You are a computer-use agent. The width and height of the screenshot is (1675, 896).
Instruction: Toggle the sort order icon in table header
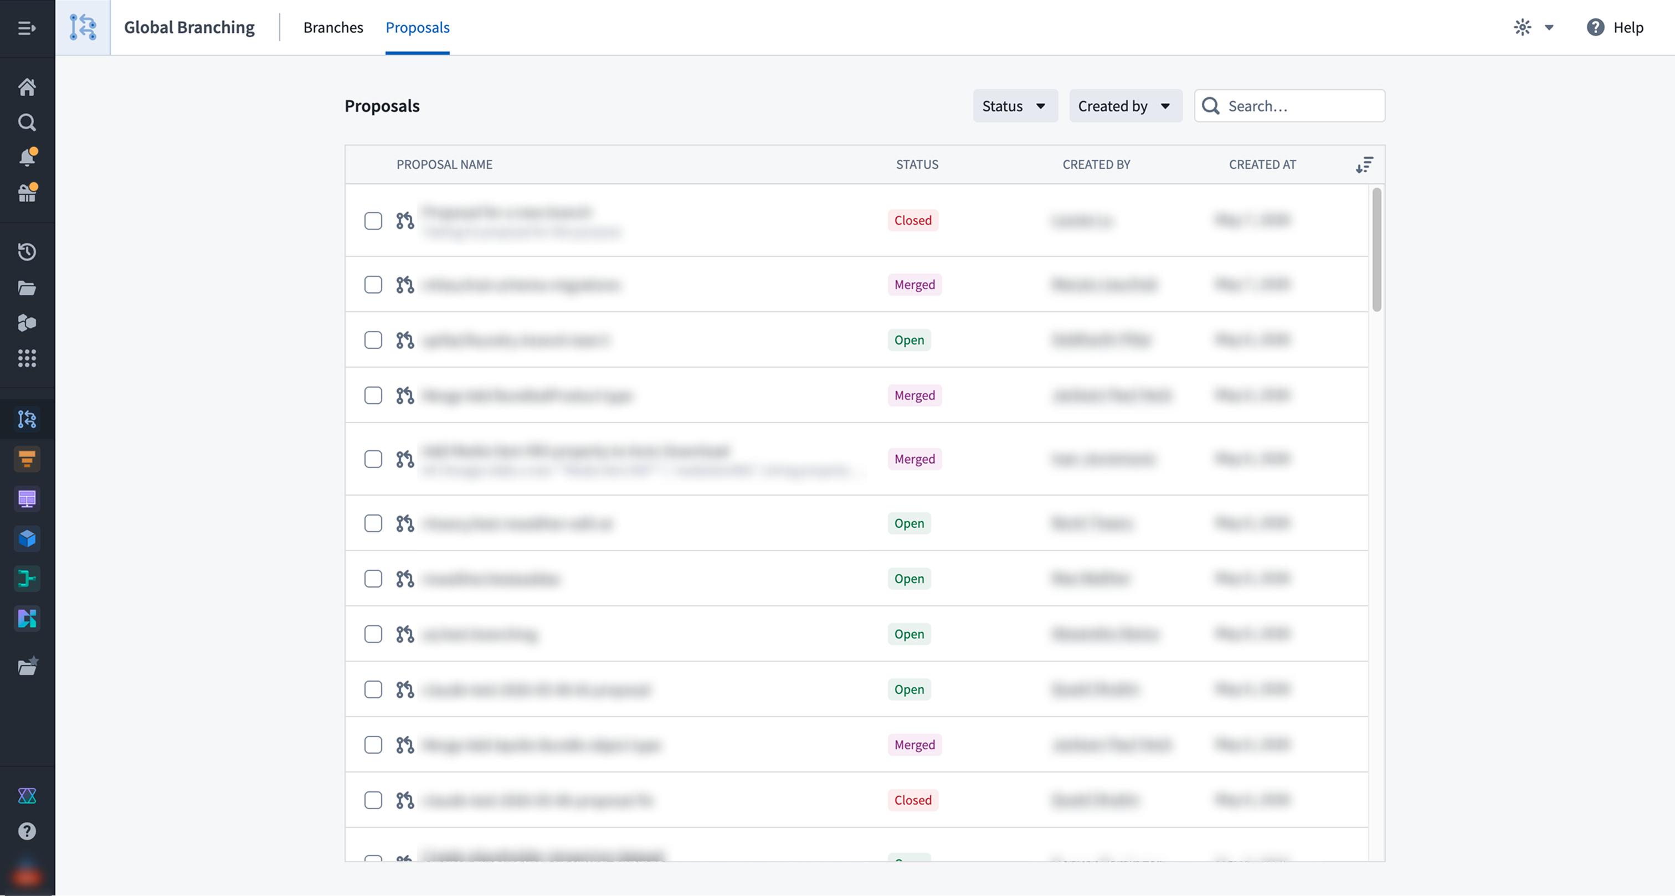[1364, 165]
